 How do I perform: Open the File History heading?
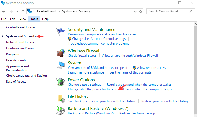(78, 96)
